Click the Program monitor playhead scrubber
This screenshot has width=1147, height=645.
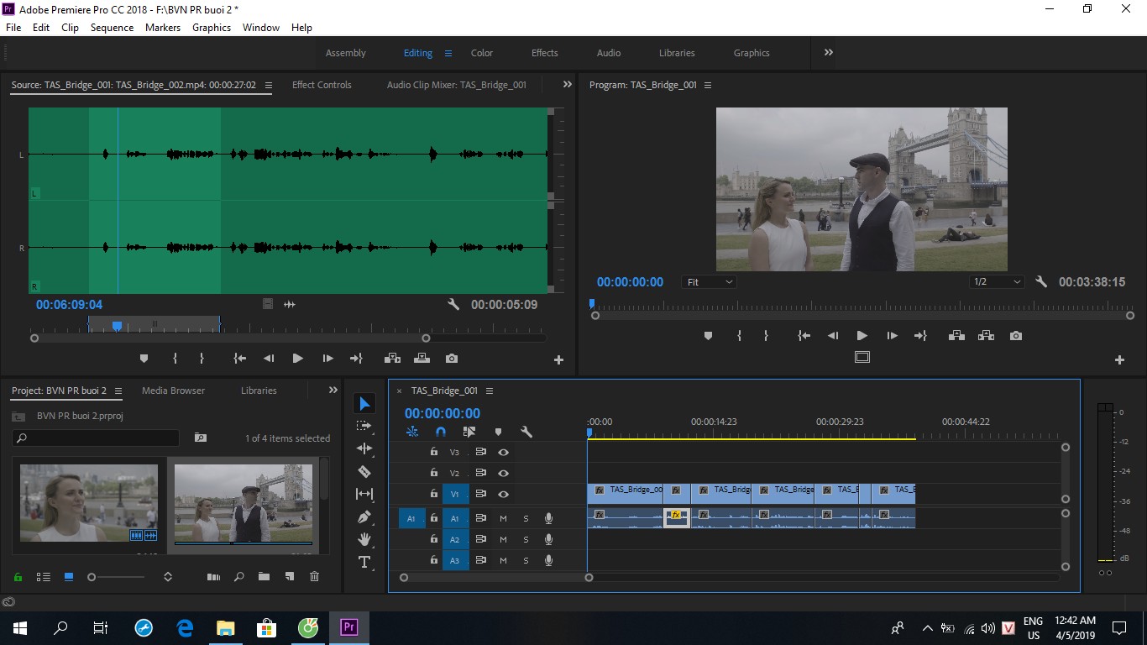pos(591,304)
